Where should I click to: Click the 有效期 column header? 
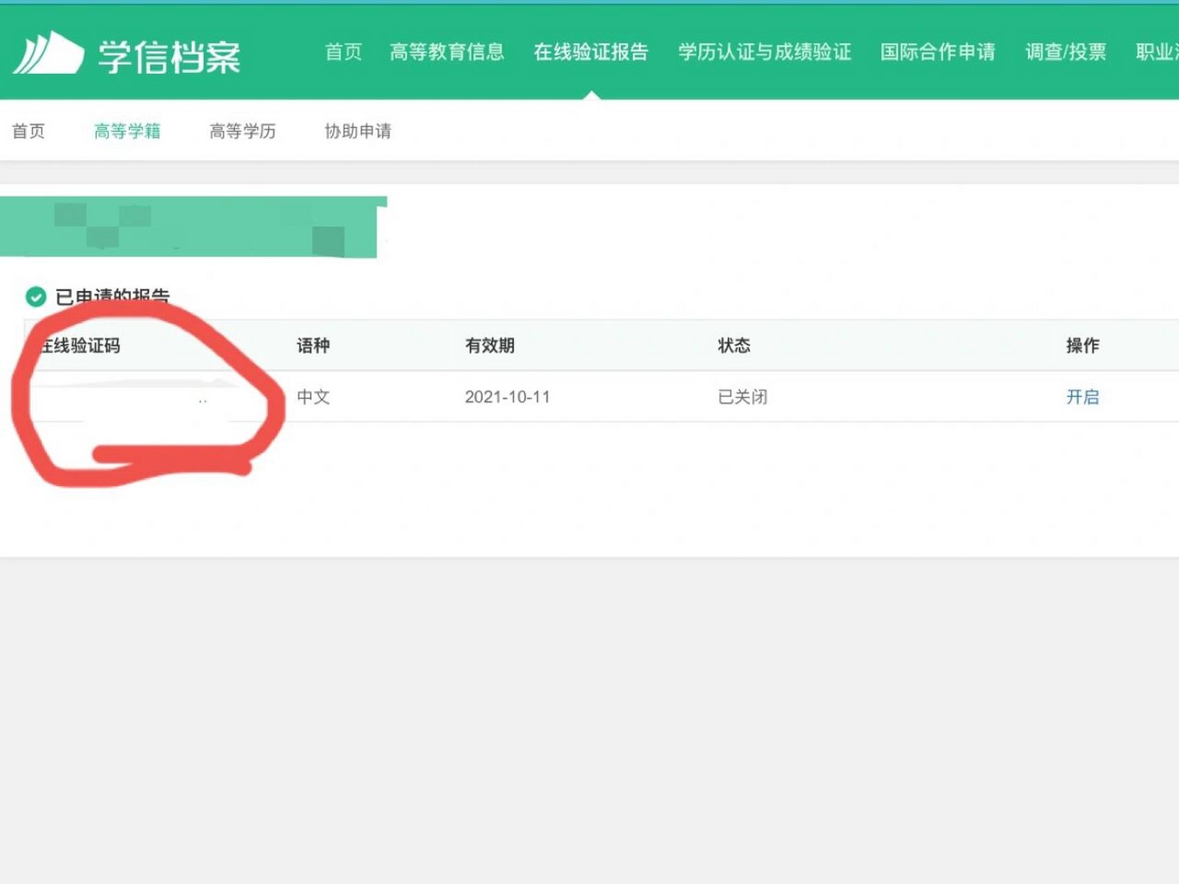(x=490, y=345)
